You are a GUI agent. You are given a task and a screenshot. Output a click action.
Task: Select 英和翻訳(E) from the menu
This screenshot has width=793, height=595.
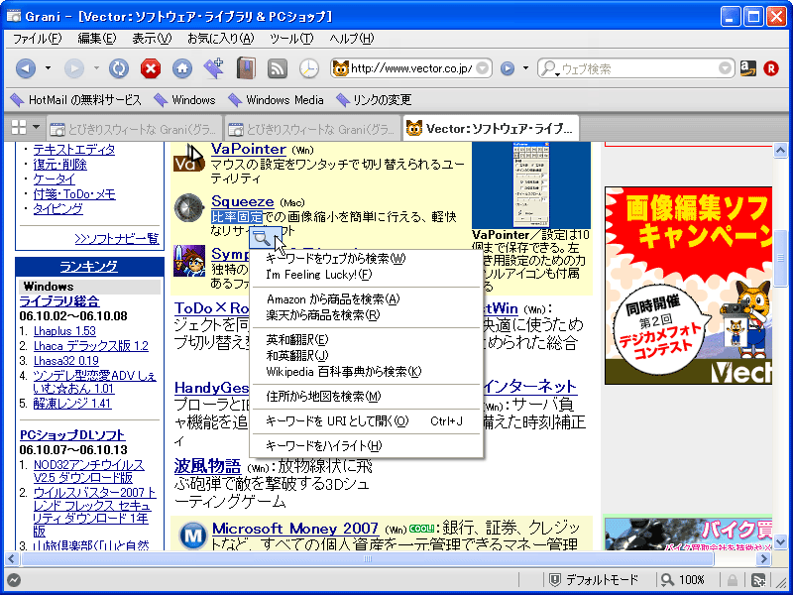[366, 339]
